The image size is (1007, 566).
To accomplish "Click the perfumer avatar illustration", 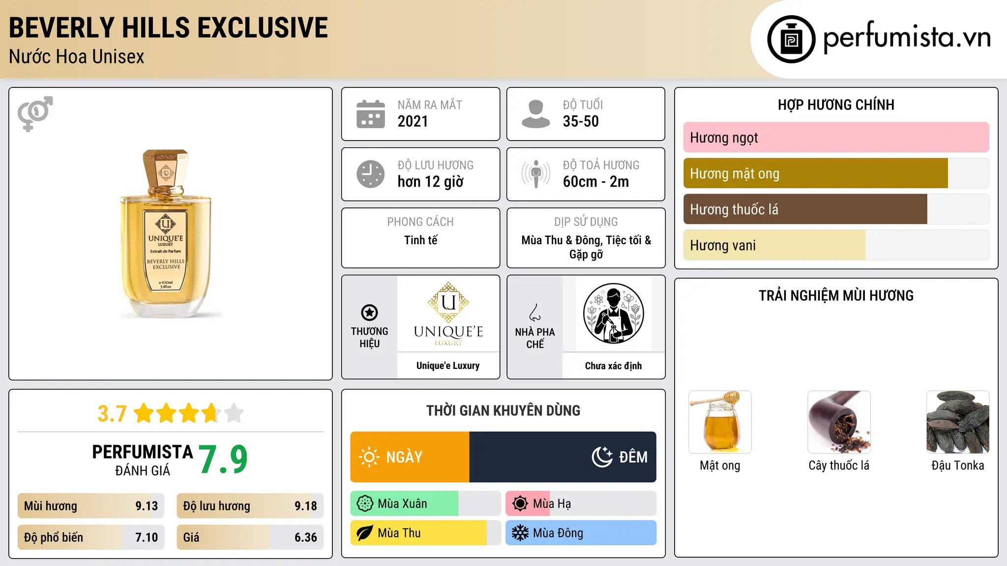I will (x=613, y=313).
